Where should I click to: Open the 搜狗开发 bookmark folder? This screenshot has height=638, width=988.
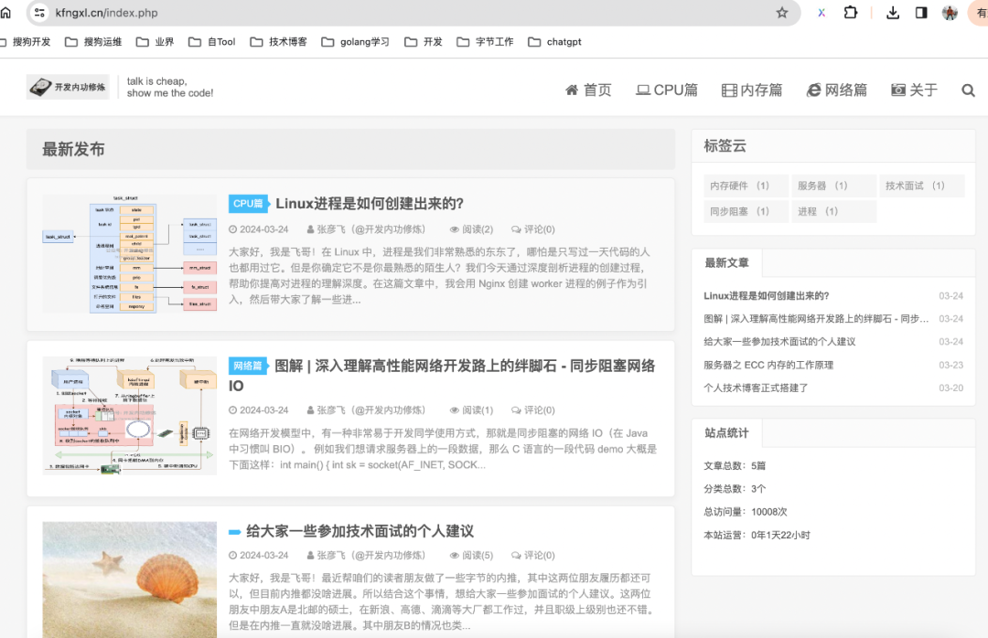(x=26, y=42)
